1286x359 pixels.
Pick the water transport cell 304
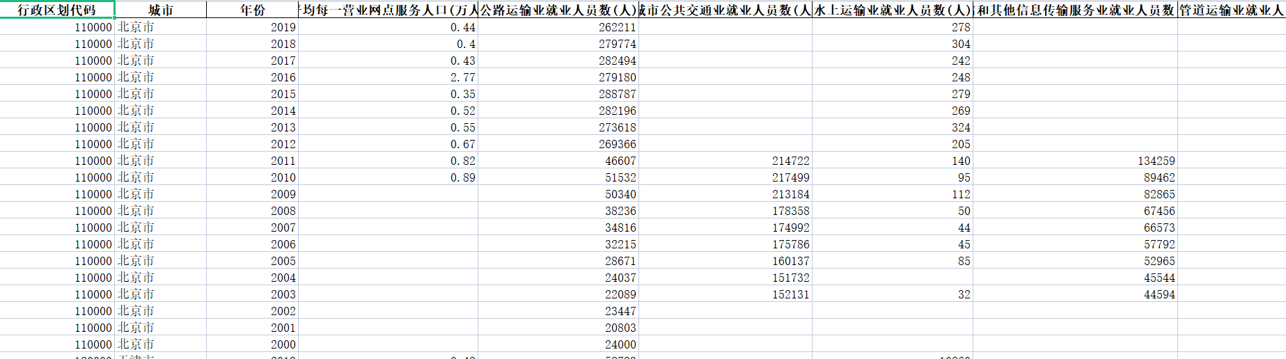893,44
